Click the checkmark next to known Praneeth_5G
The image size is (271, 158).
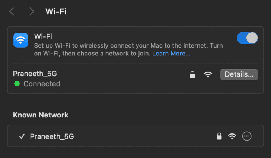pos(22,136)
